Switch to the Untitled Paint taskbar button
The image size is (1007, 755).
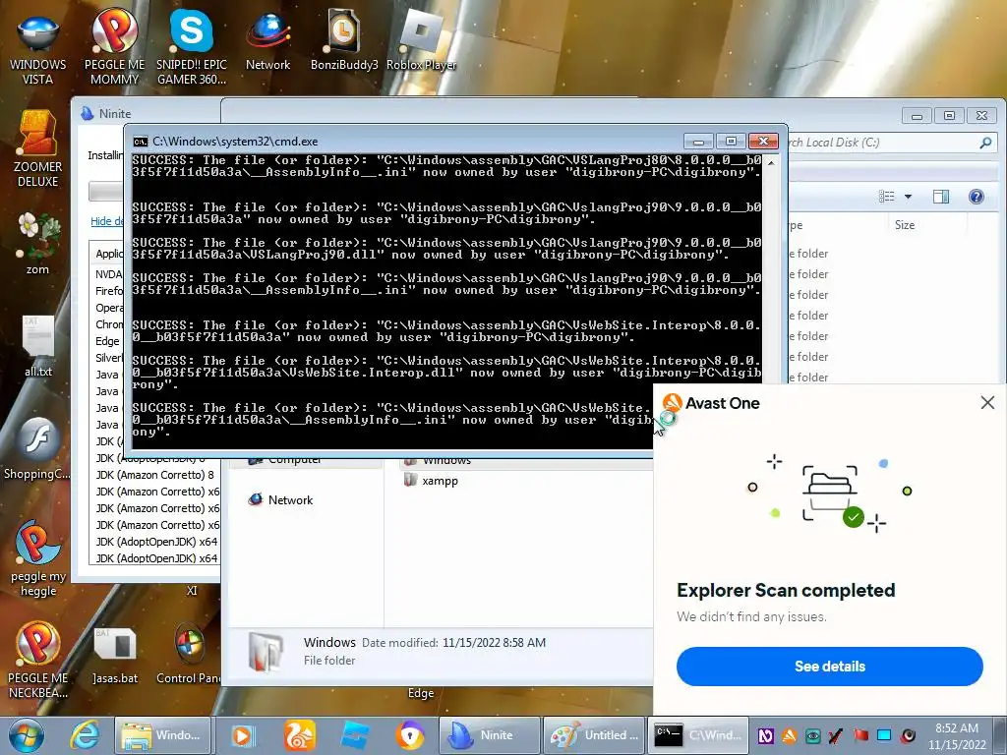point(595,735)
